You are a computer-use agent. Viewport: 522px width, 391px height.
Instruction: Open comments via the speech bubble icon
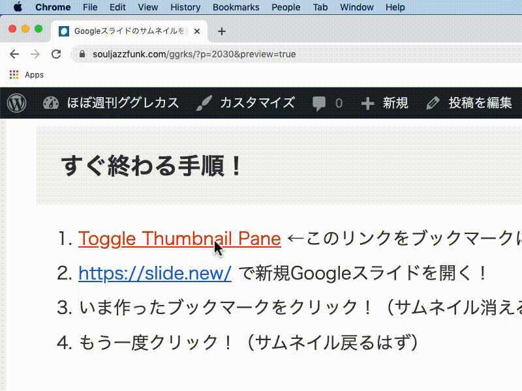click(320, 102)
